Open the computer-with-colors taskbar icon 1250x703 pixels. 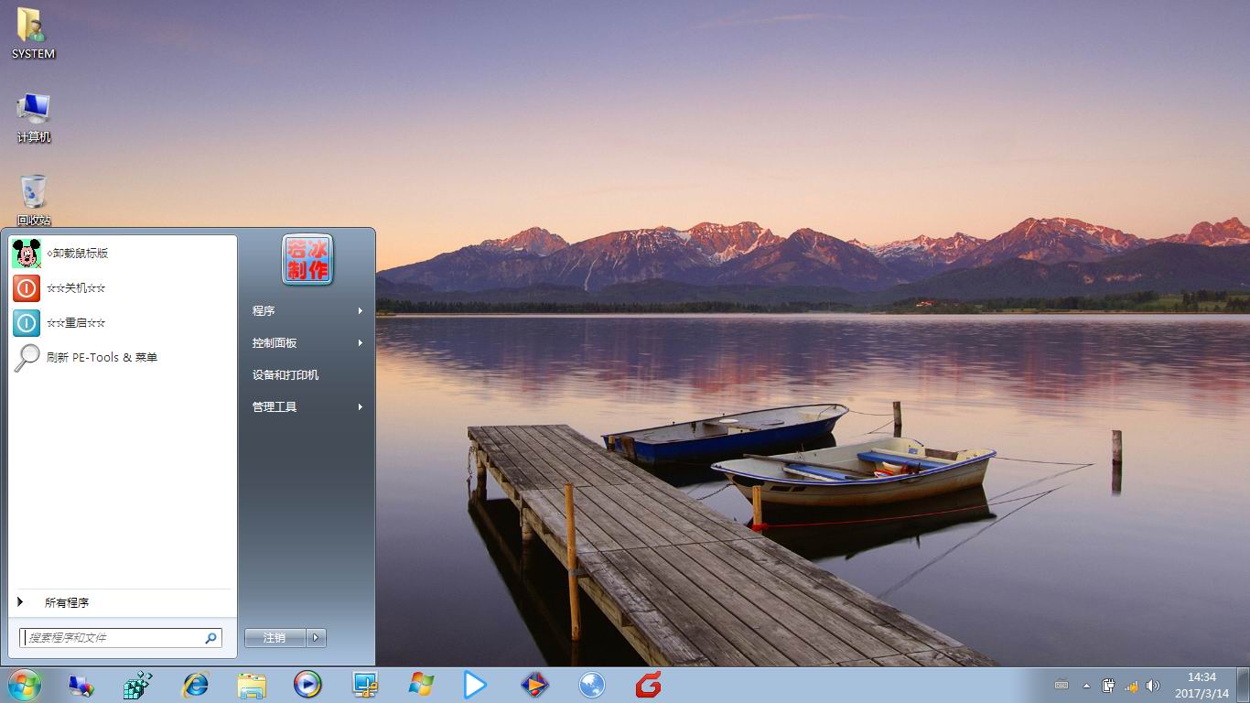(81, 685)
